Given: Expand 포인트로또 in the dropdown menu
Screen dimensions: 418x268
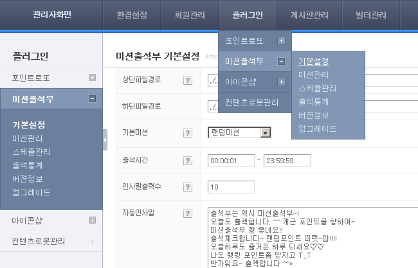Looking at the screenshot, I should click(281, 41).
